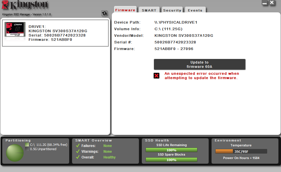The width and height of the screenshot is (281, 172).
Task: Switch to the Firmware tab
Action: point(125,10)
